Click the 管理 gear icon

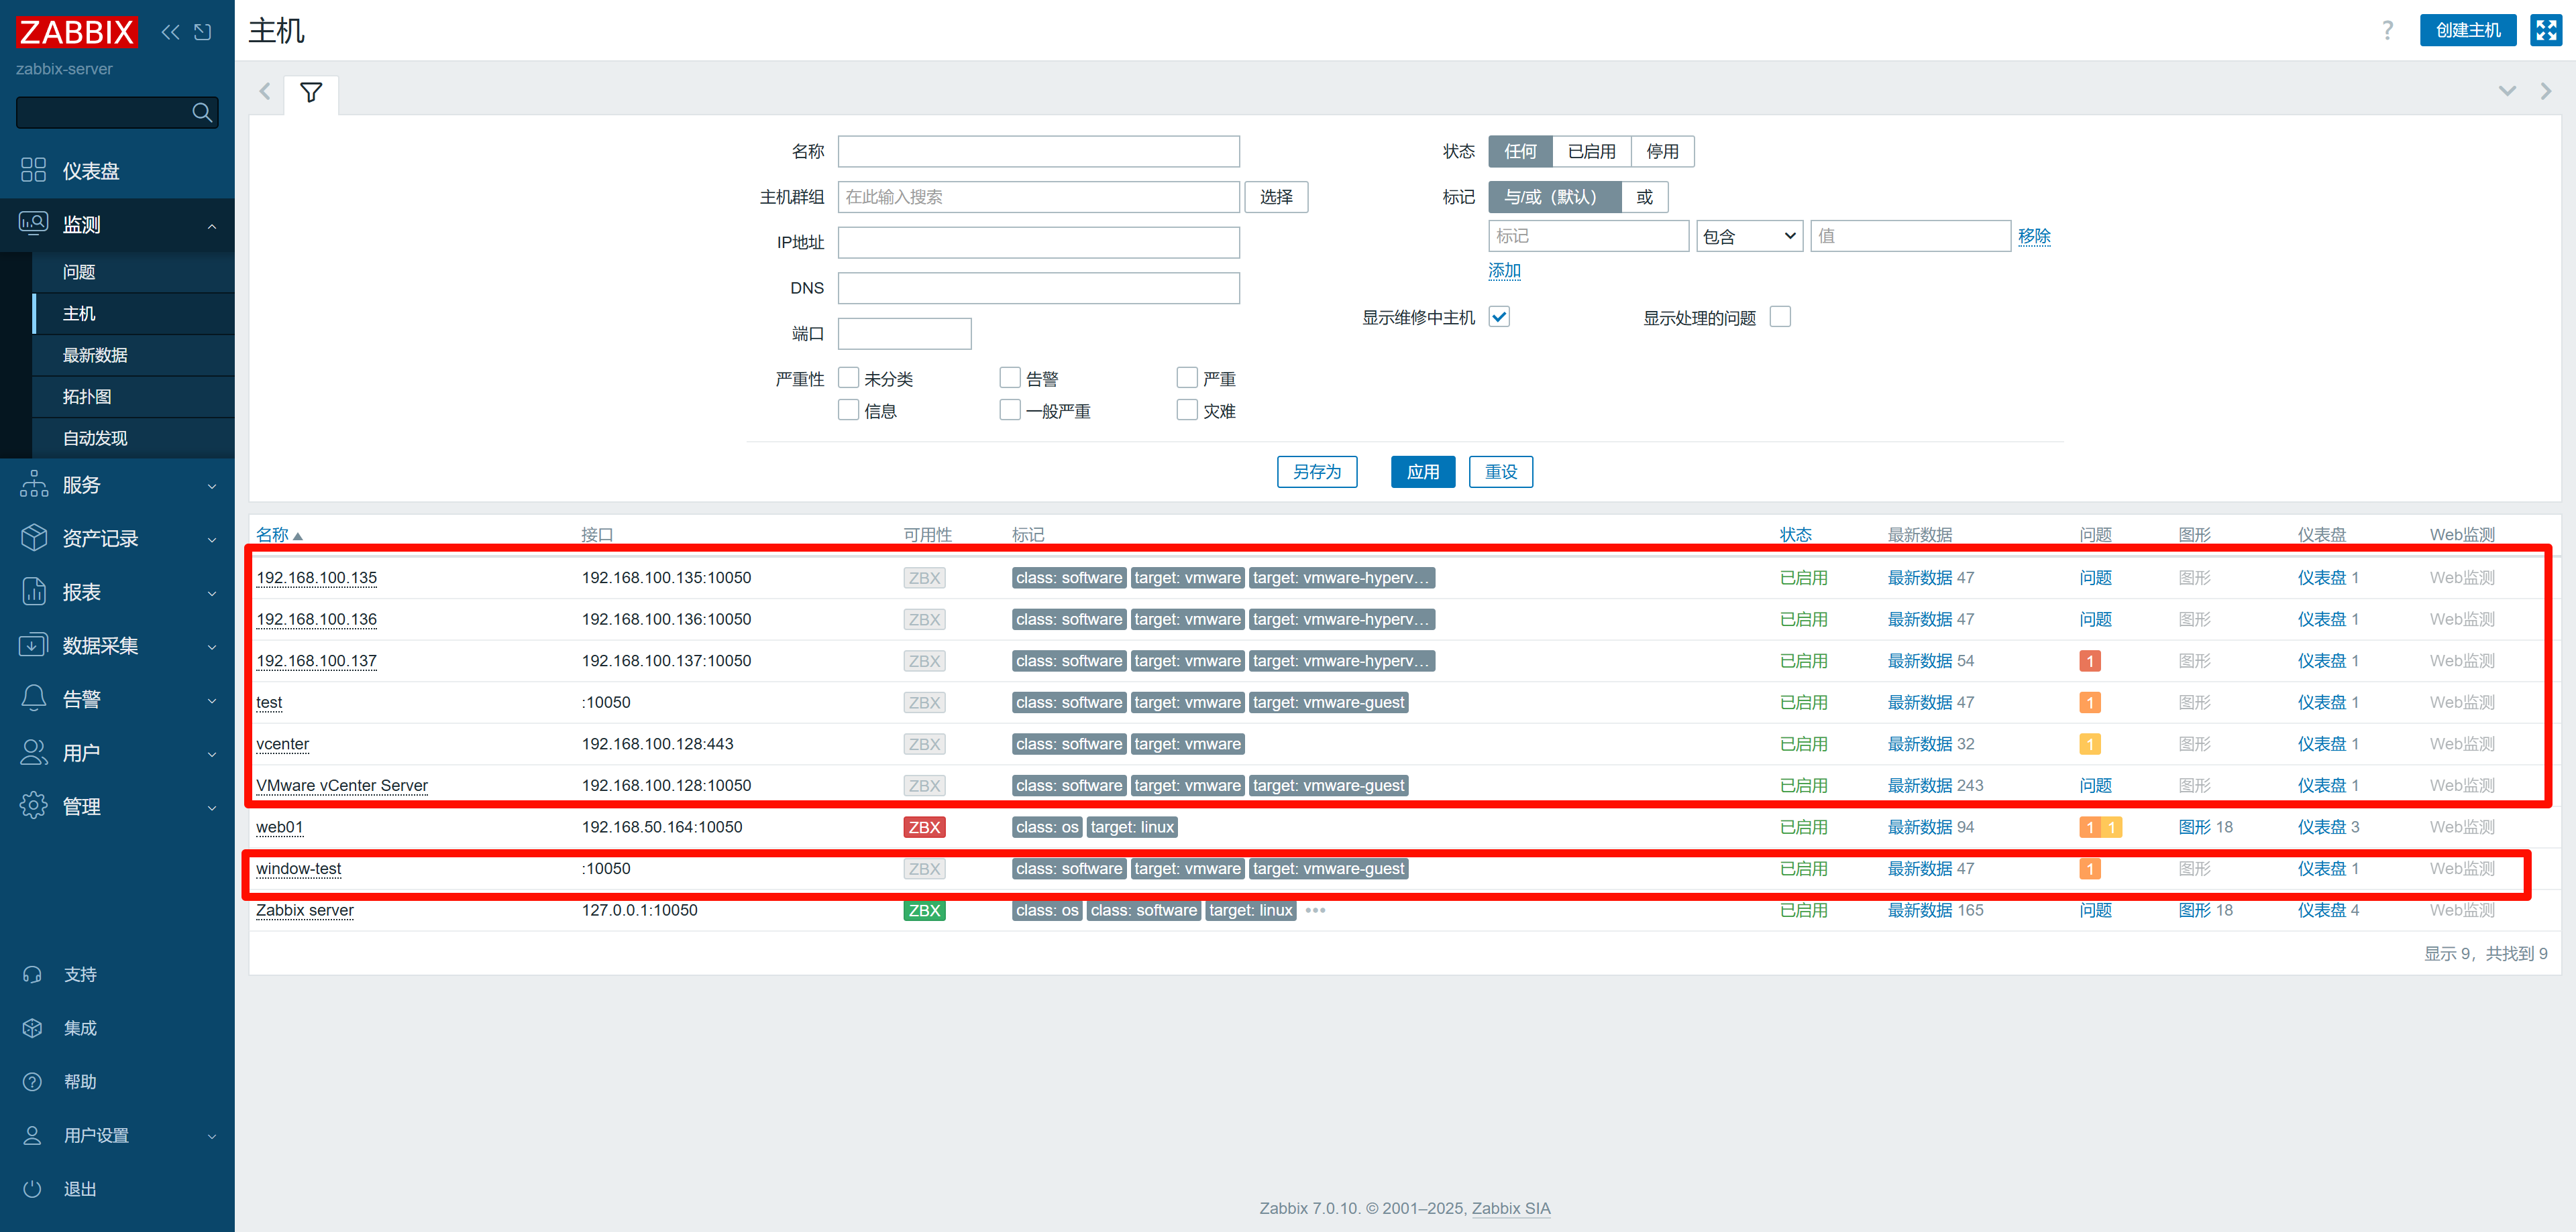[x=33, y=805]
